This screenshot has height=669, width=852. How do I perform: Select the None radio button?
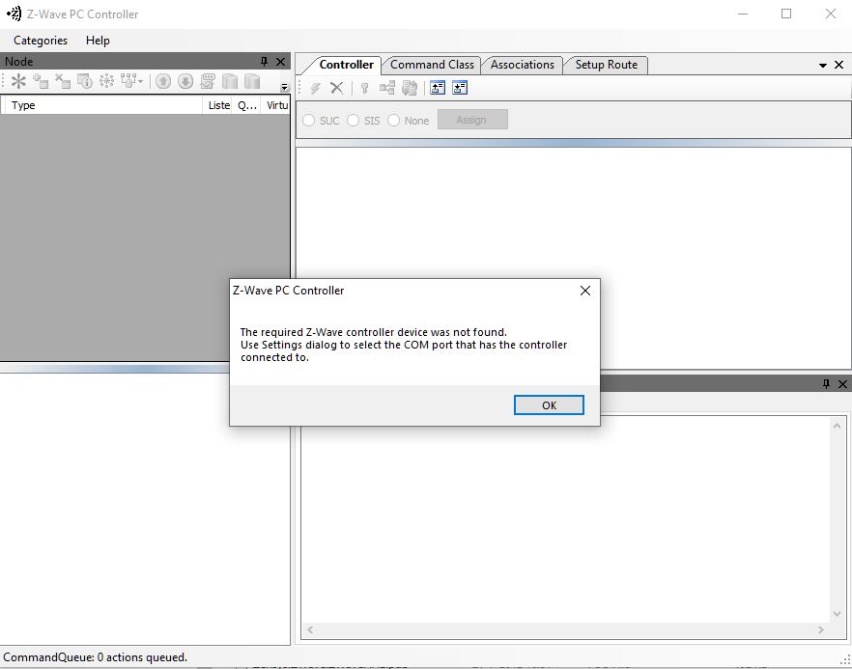tap(393, 120)
